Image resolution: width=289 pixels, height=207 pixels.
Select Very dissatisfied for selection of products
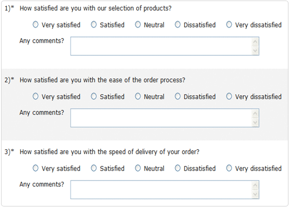229,24
